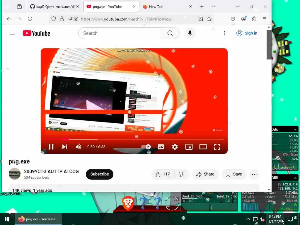This screenshot has height=225, width=300.
Task: Click the circular refresh arrows dock icon
Action: point(172,203)
